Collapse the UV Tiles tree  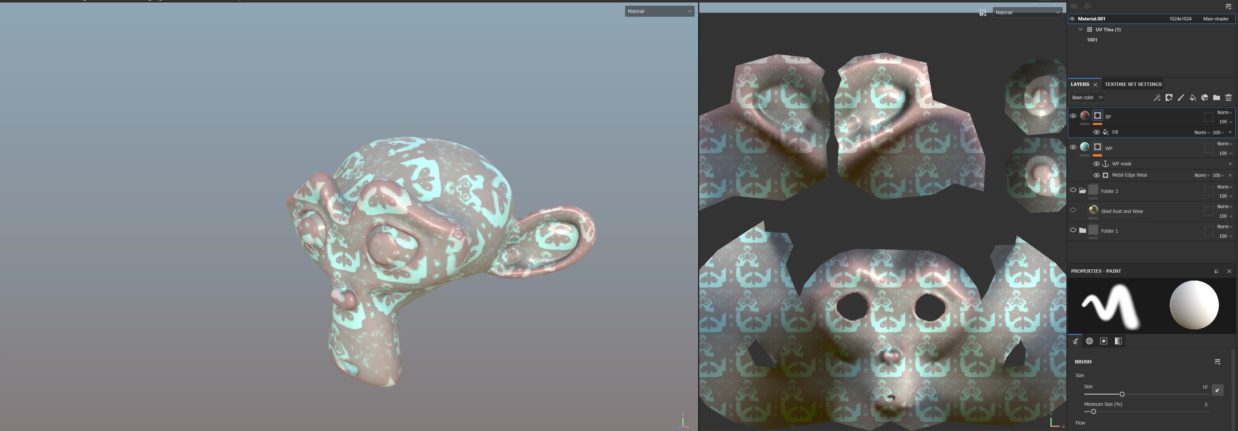pyautogui.click(x=1080, y=29)
